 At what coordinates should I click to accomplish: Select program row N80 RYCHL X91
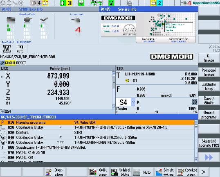point(97,158)
